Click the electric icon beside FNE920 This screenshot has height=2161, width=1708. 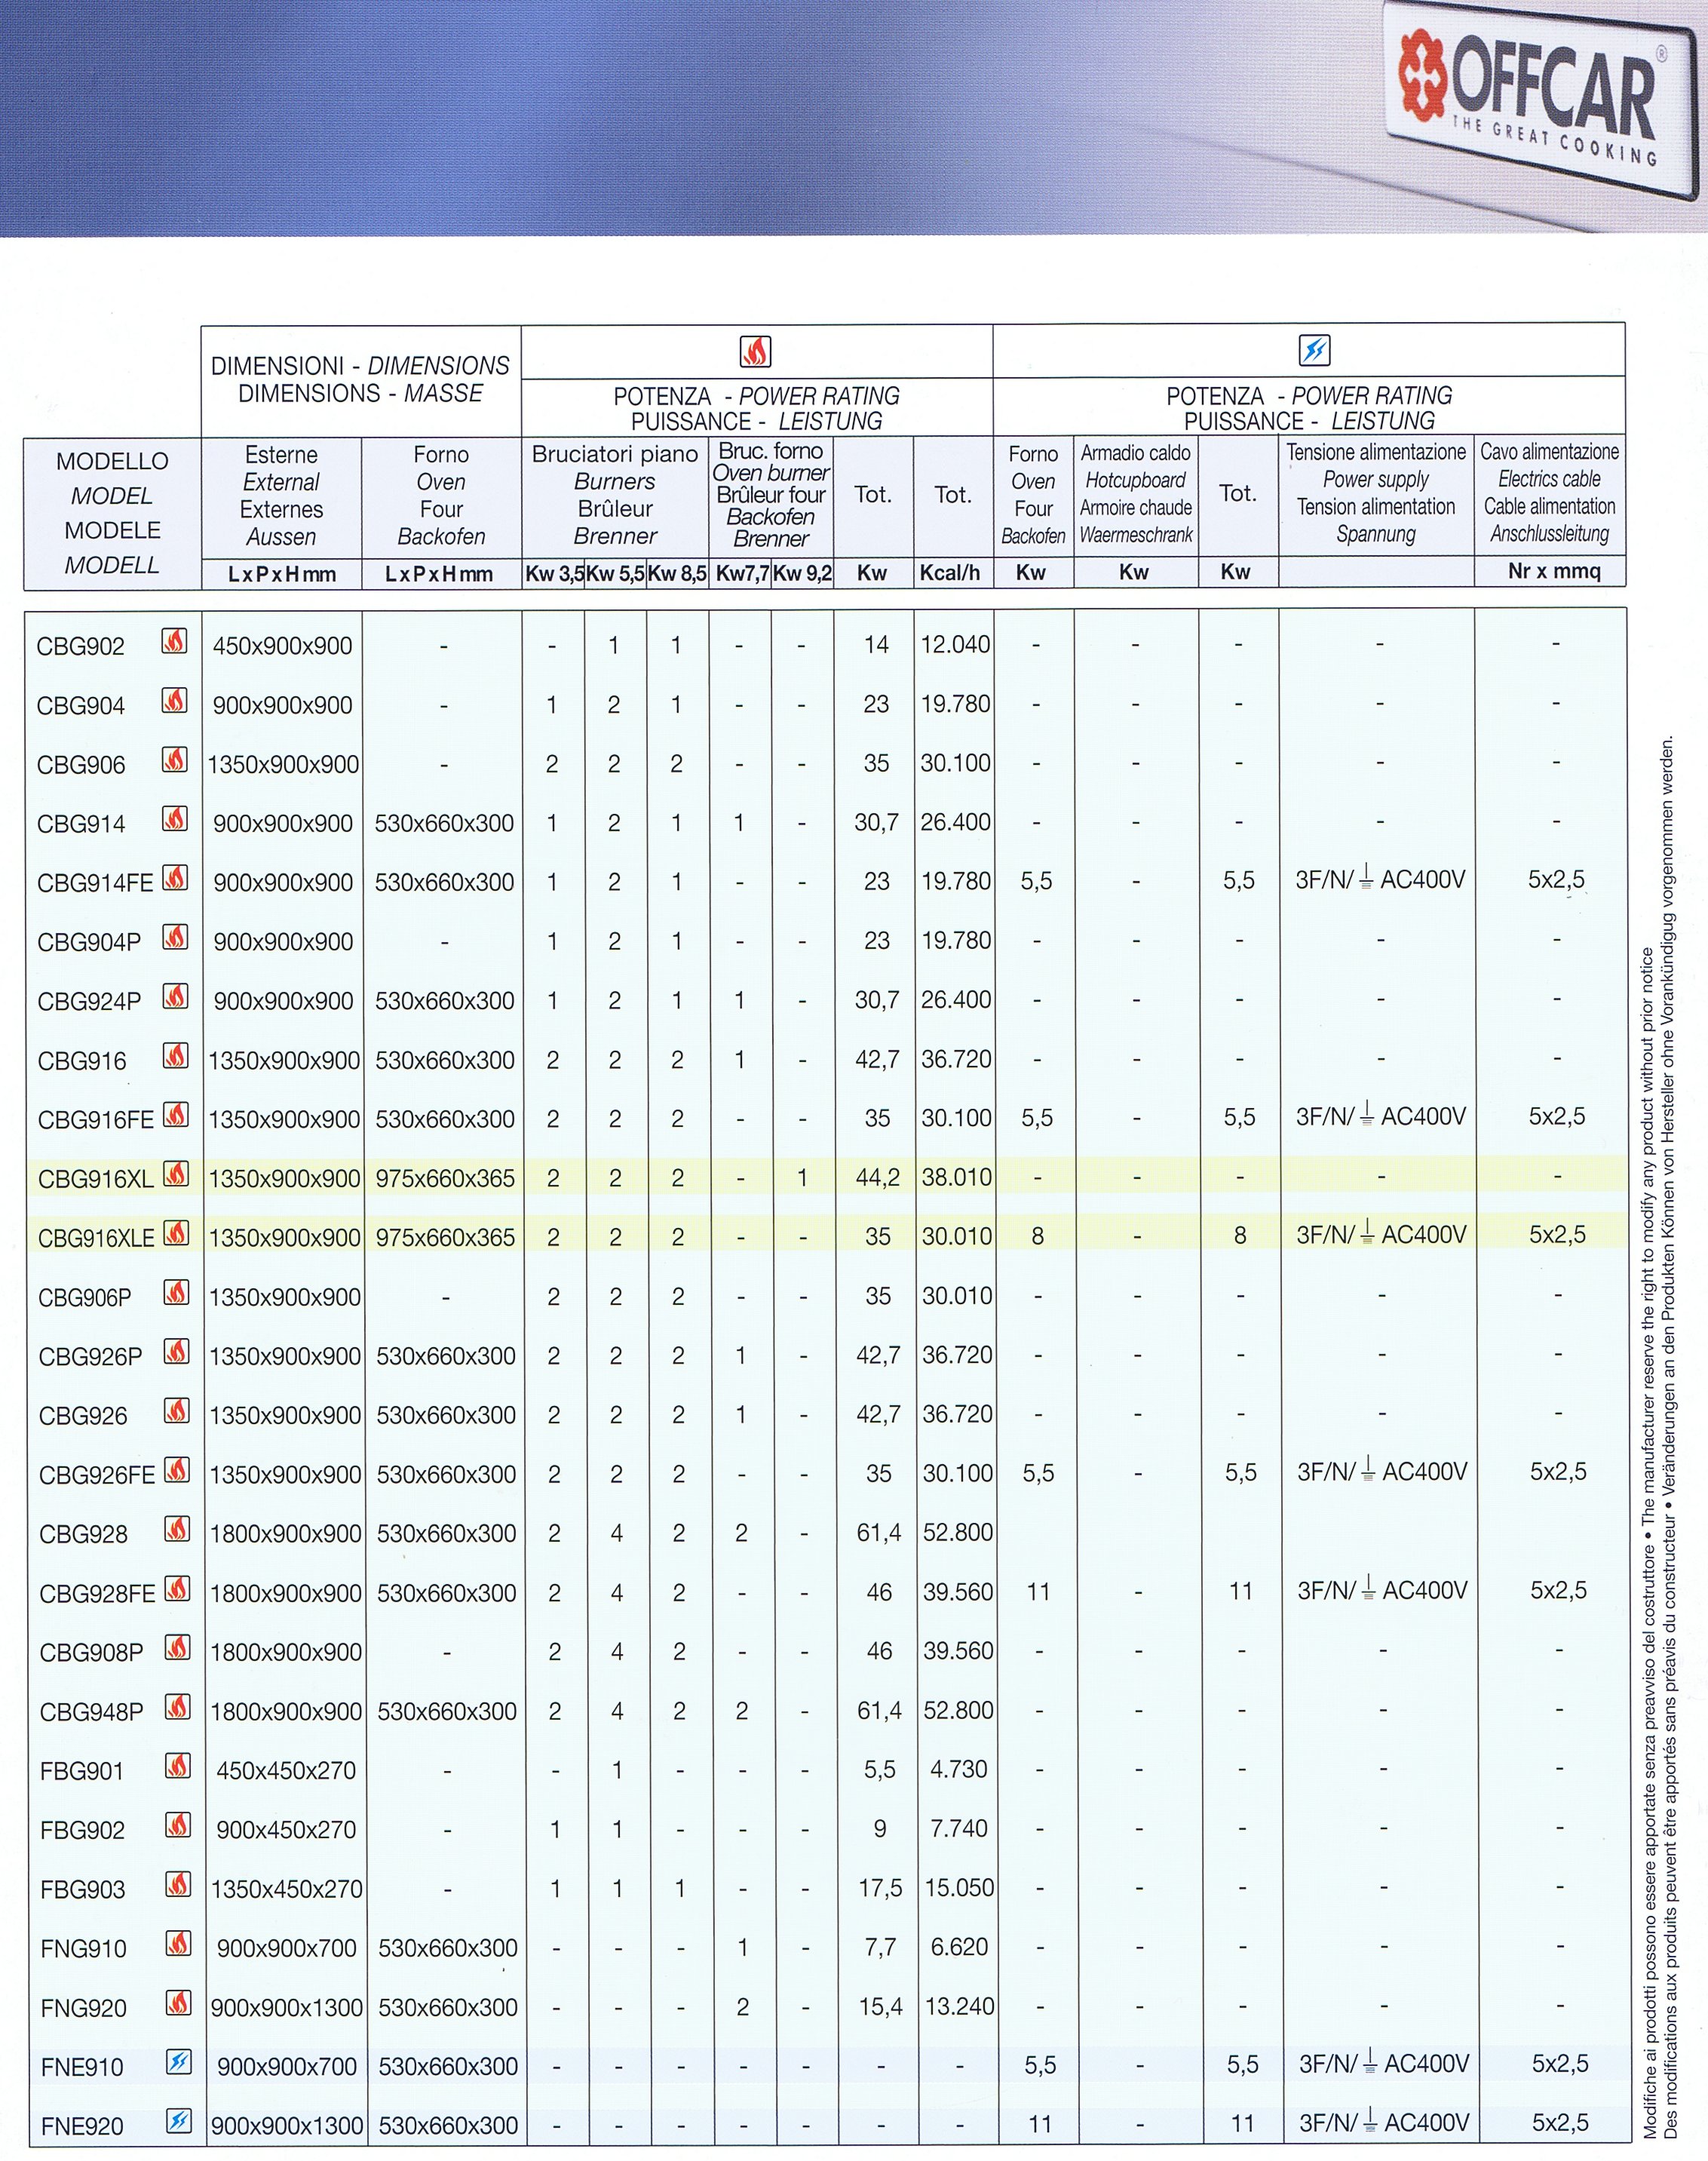coord(179,2120)
